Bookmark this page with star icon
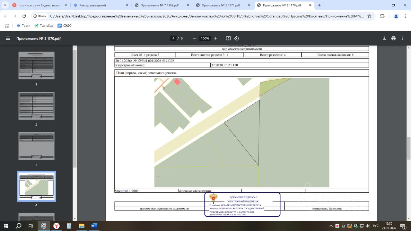411x231 pixels. point(370,16)
